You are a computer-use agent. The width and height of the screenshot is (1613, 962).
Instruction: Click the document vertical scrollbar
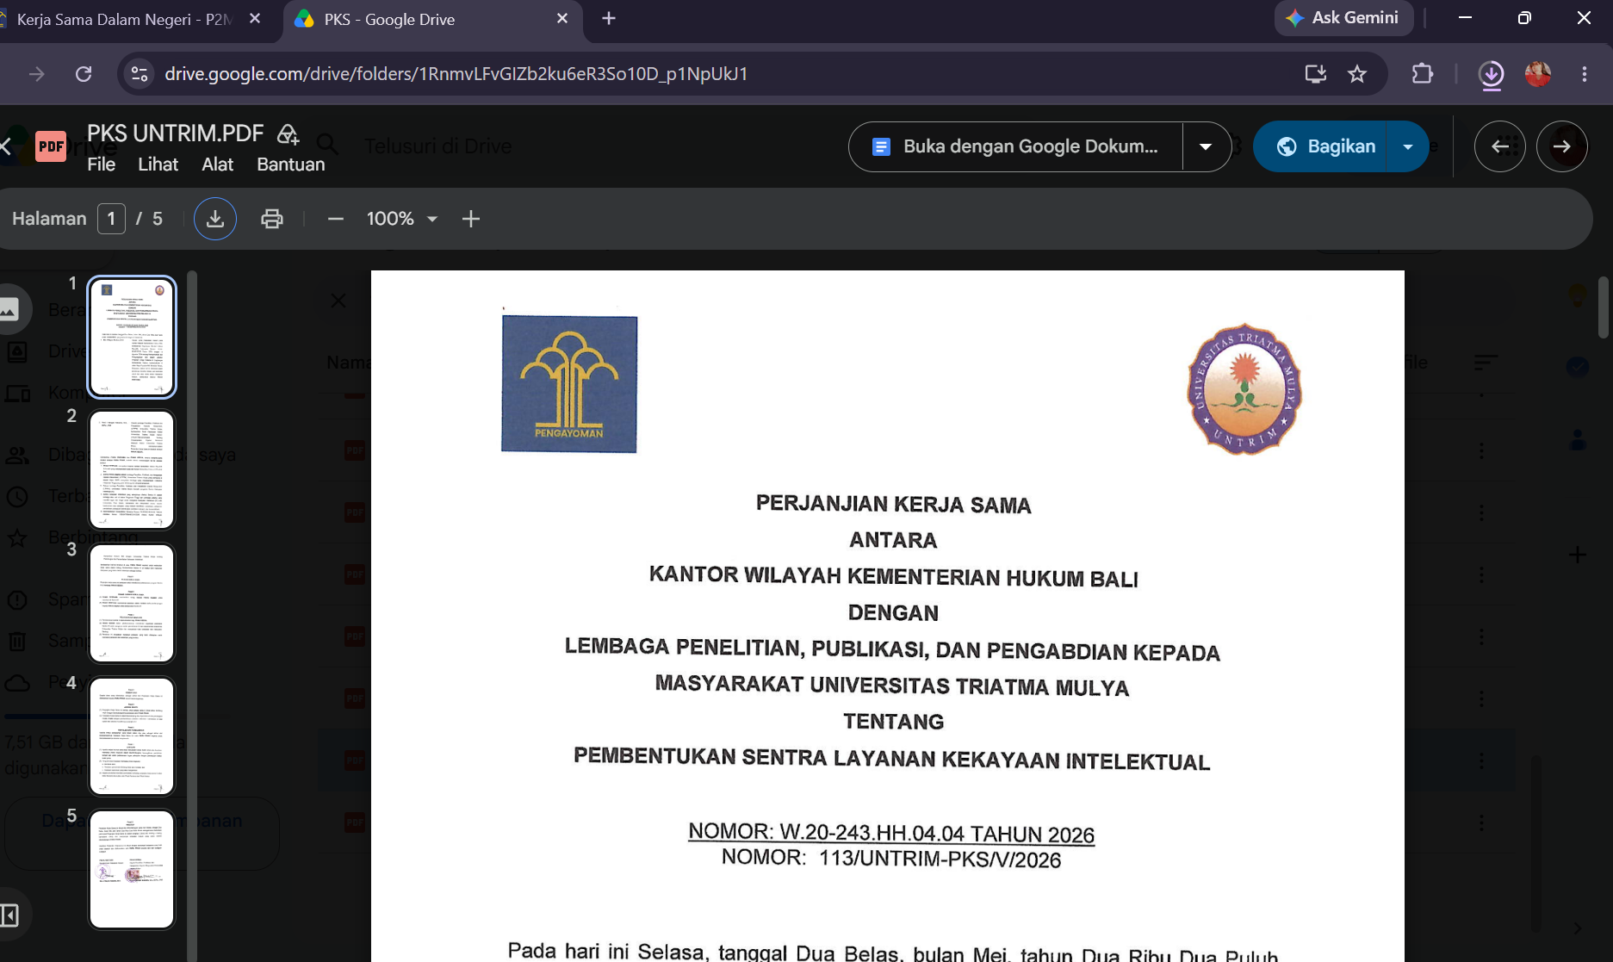pyautogui.click(x=1604, y=307)
